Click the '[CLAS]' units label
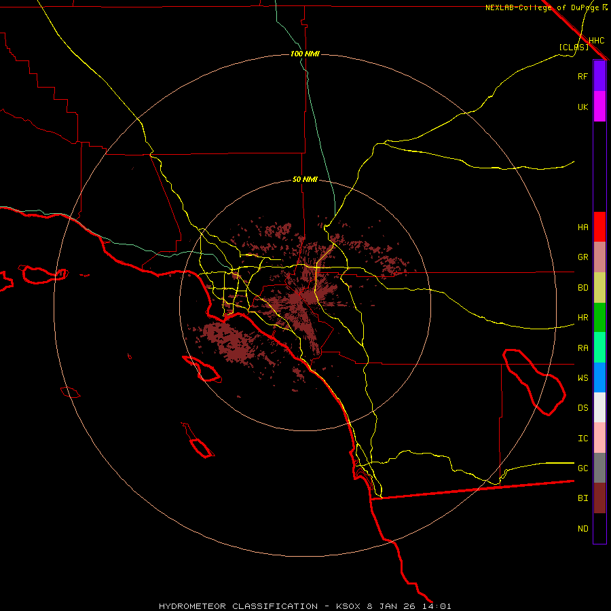The height and width of the screenshot is (611, 611). coord(574,47)
